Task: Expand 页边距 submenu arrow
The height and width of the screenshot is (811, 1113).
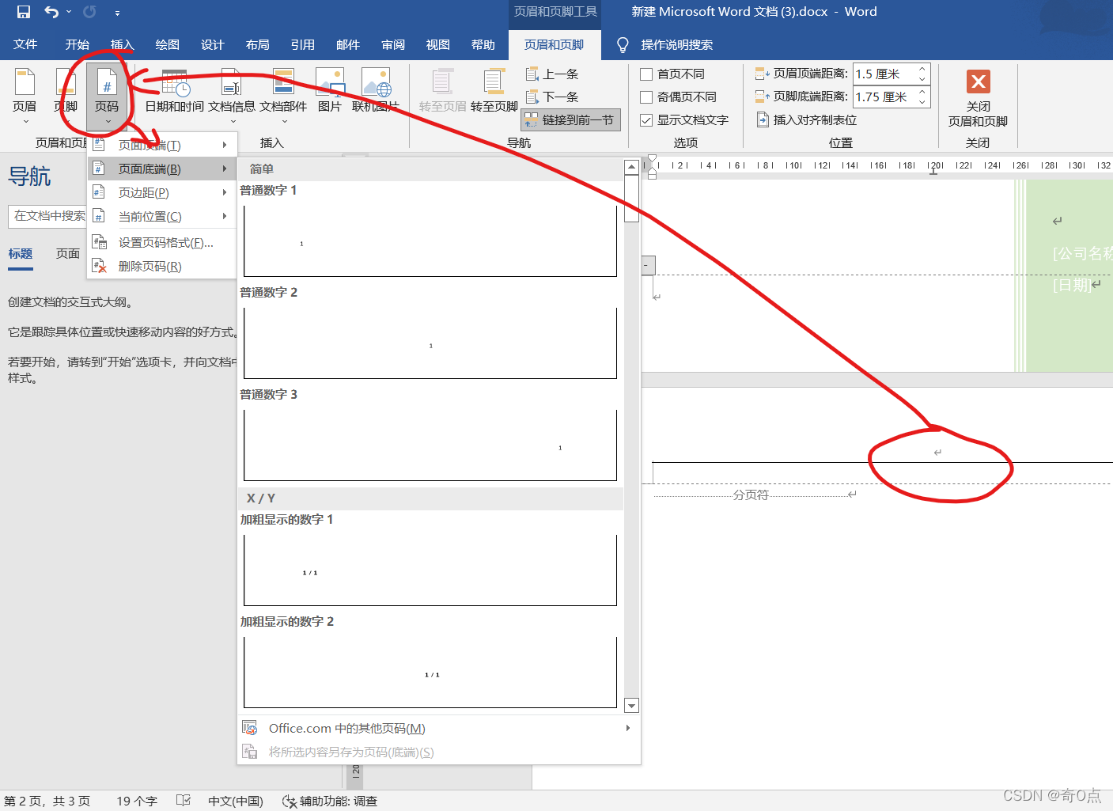Action: pyautogui.click(x=225, y=192)
